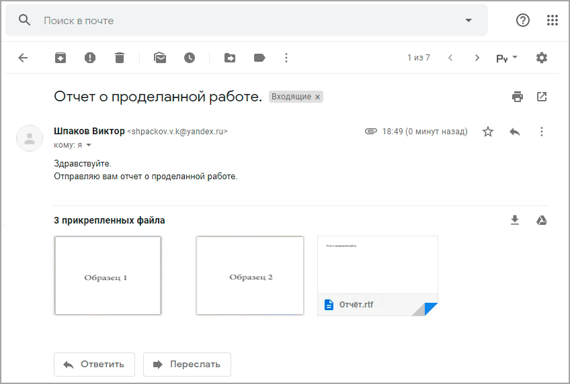570x384 pixels.
Task: Snooze email using clock icon
Action: pyautogui.click(x=190, y=58)
